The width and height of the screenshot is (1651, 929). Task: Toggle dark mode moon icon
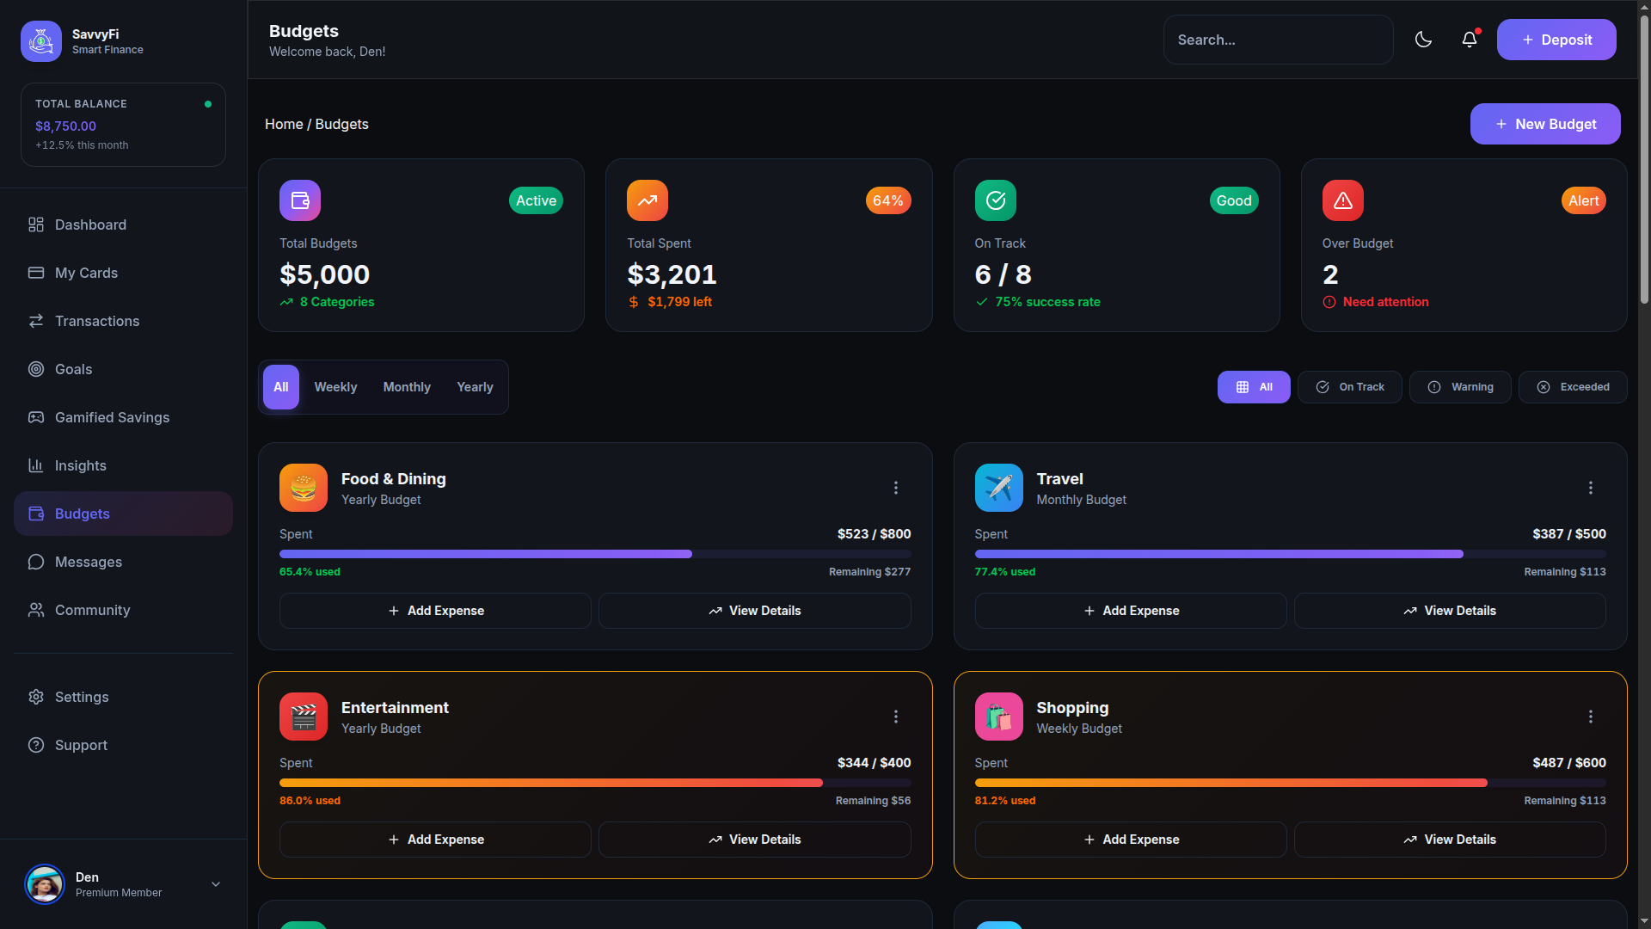pos(1423,40)
